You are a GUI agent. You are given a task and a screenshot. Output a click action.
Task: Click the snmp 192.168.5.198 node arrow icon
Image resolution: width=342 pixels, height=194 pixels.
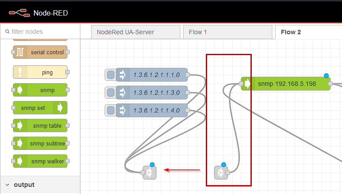pos(247,84)
